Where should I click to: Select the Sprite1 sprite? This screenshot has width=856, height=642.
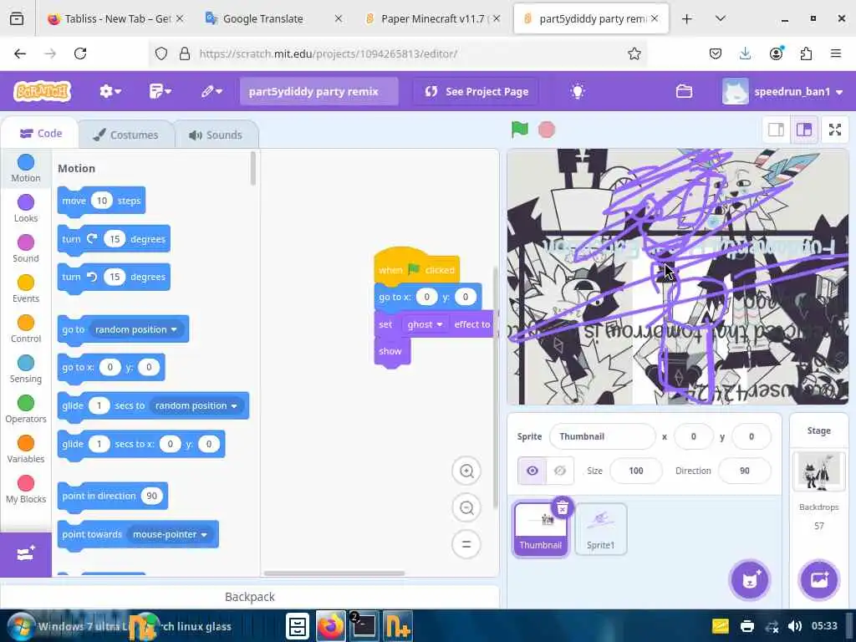(600, 529)
